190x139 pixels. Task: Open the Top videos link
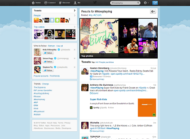(39, 27)
